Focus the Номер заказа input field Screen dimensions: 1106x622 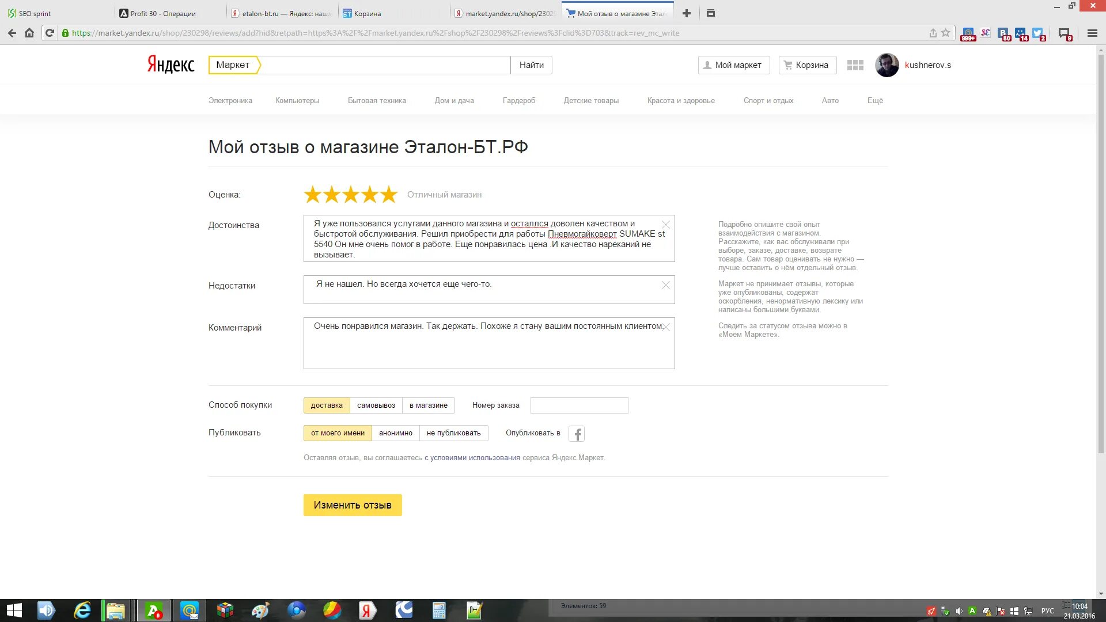pyautogui.click(x=579, y=405)
